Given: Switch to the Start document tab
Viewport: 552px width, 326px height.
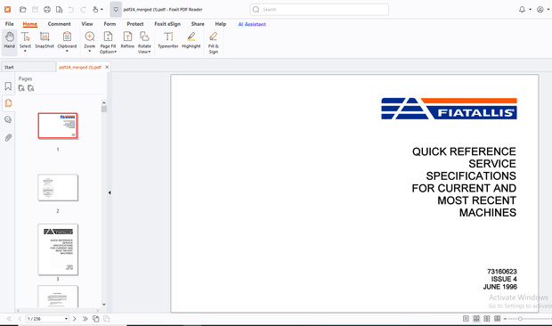Looking at the screenshot, I should click(28, 67).
